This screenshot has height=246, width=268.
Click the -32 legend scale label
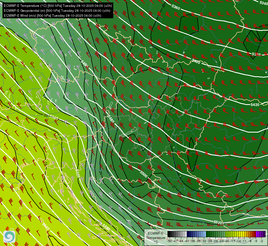pyautogui.click(x=204, y=241)
